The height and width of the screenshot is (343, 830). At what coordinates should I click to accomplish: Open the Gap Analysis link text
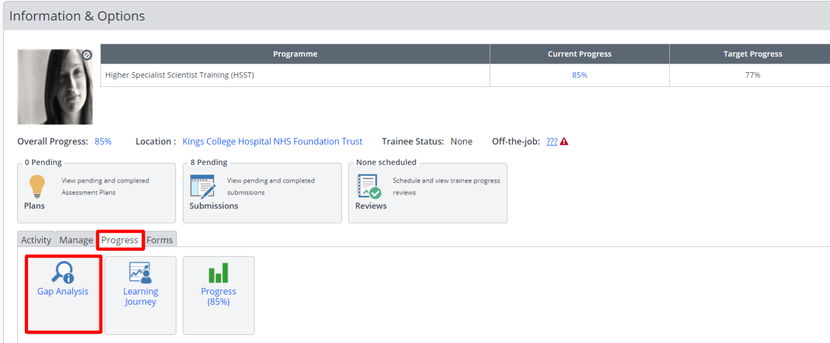[63, 291]
